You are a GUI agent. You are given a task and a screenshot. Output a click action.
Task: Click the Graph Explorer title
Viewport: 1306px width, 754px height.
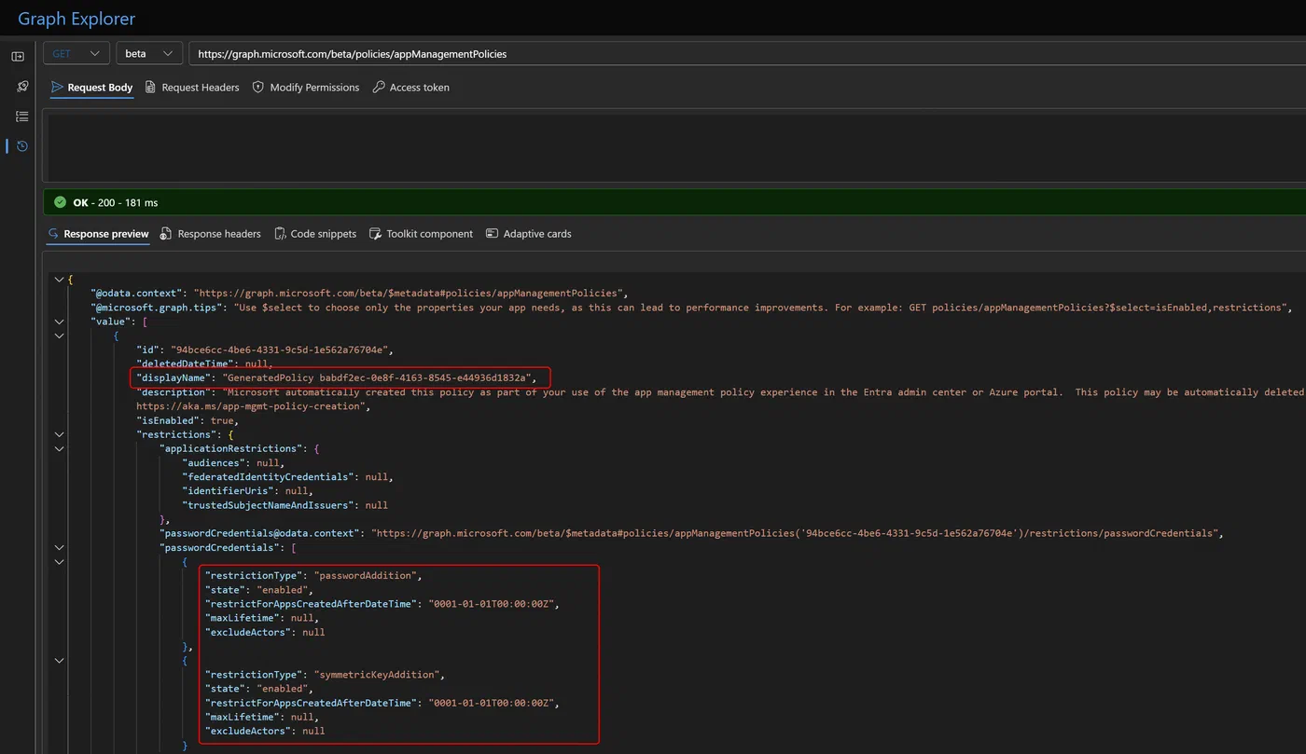(76, 19)
